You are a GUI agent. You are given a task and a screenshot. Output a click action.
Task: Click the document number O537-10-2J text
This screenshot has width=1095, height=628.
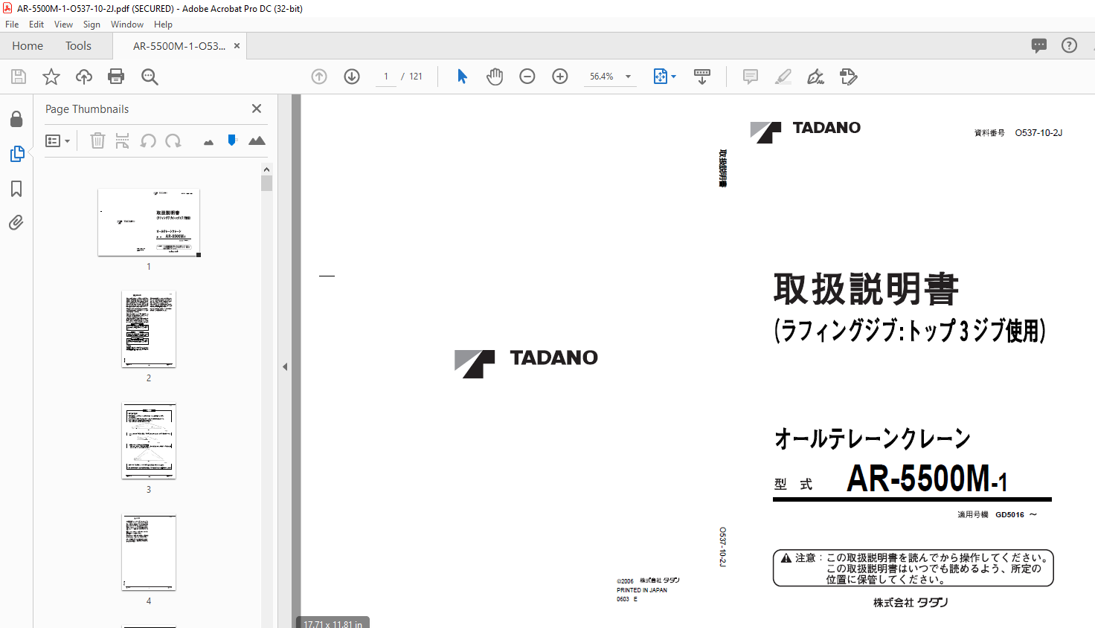(1038, 133)
